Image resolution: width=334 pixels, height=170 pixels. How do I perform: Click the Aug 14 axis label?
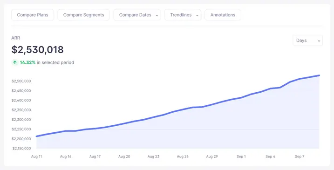point(66,156)
